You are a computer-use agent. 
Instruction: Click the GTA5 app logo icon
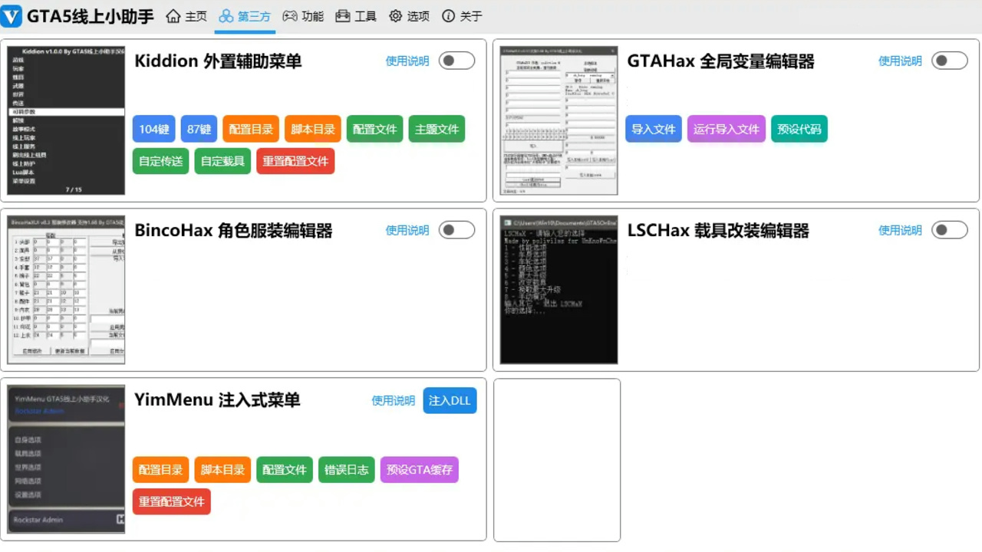click(x=12, y=16)
